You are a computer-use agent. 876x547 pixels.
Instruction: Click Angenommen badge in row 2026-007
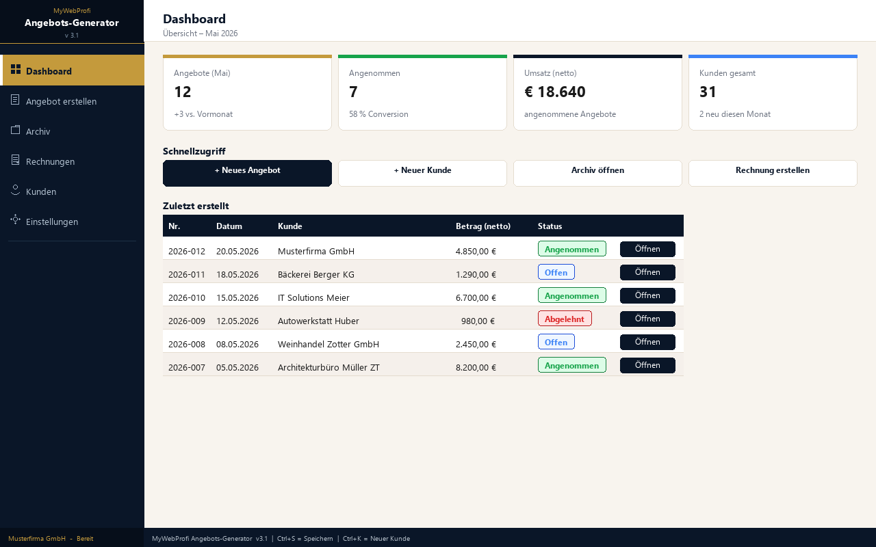[572, 365]
